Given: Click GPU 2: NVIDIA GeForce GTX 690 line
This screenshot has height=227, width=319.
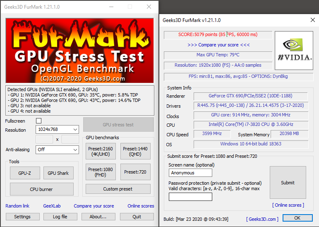Looking at the screenshot, I should tap(74, 101).
